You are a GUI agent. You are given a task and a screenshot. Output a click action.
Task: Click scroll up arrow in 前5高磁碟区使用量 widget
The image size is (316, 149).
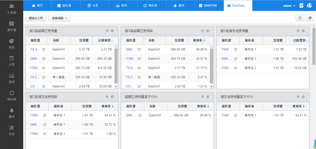click(x=116, y=47)
